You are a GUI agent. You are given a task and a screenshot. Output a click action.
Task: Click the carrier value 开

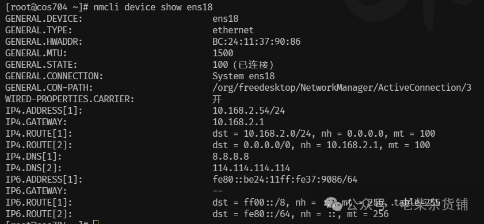coord(217,99)
